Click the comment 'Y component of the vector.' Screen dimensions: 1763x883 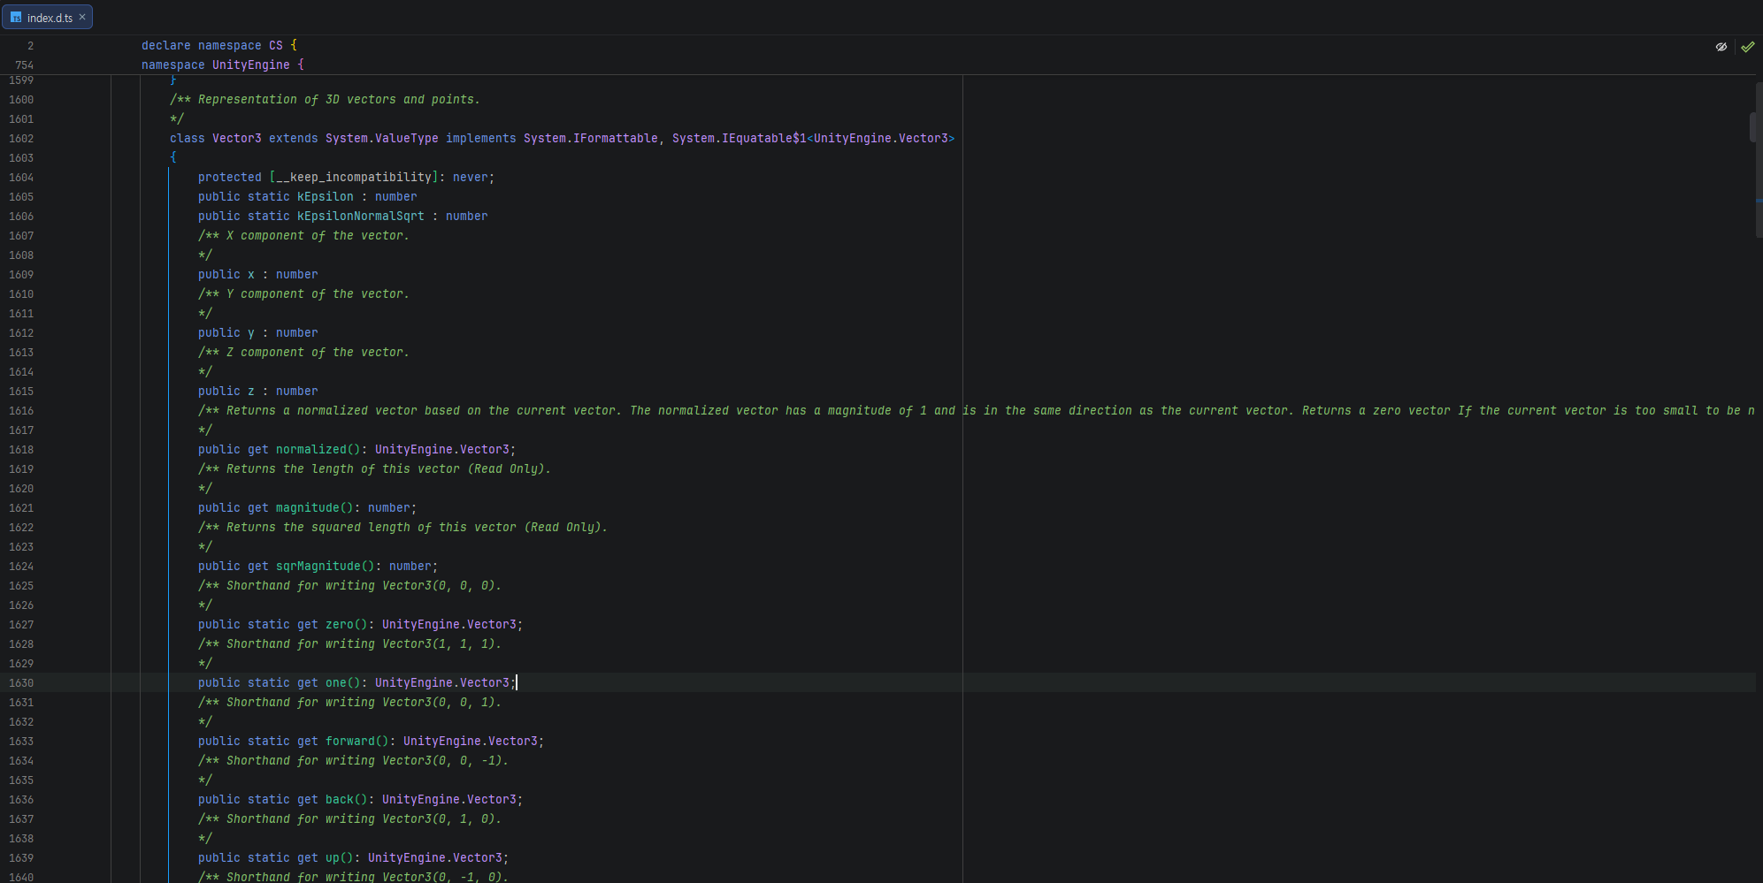click(318, 294)
